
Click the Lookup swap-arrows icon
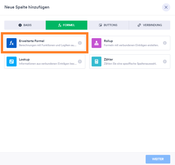pos(12,62)
